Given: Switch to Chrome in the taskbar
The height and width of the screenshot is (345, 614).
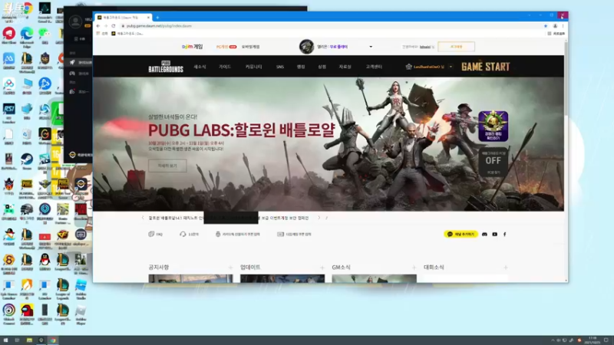Looking at the screenshot, I should [x=53, y=340].
